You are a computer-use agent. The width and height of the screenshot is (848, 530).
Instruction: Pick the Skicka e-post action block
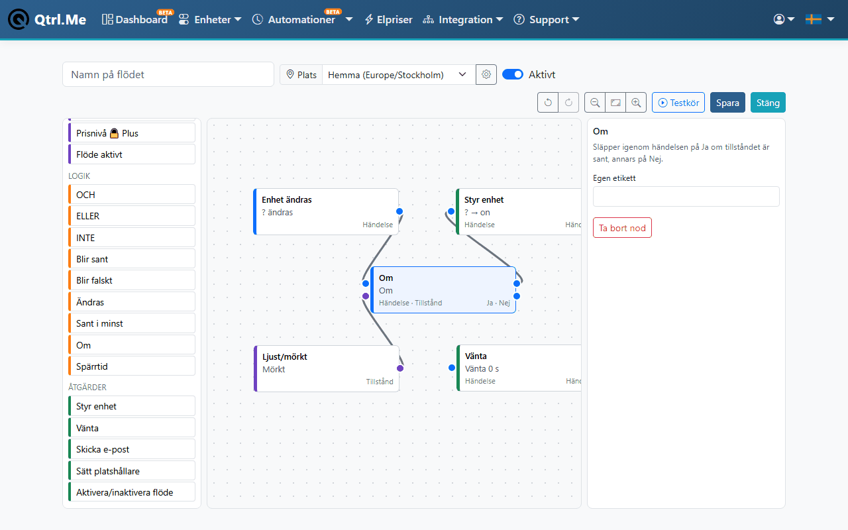click(132, 449)
